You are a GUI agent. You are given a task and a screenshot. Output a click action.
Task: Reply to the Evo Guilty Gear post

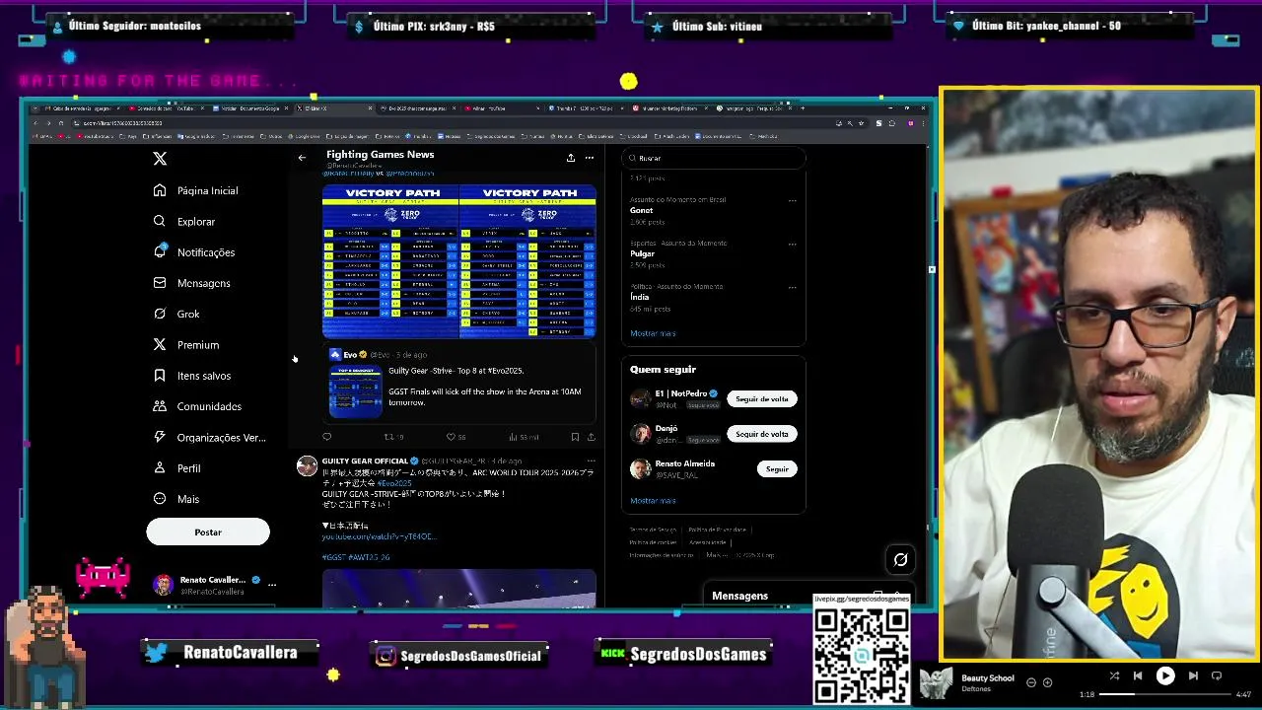click(327, 437)
